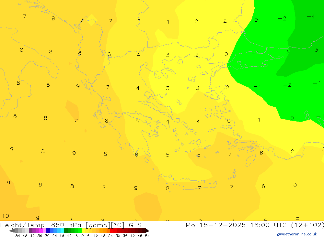Viewport: 324px width, 237px height.
Task: Click the 48 label on color scale
Action: [140, 236]
